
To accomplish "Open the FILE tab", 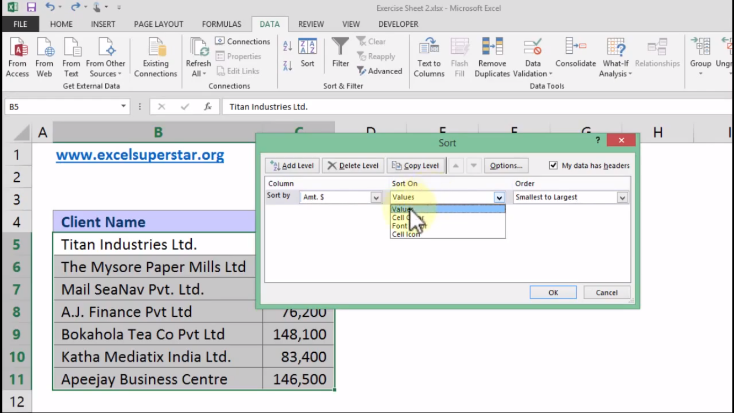I will tap(20, 24).
